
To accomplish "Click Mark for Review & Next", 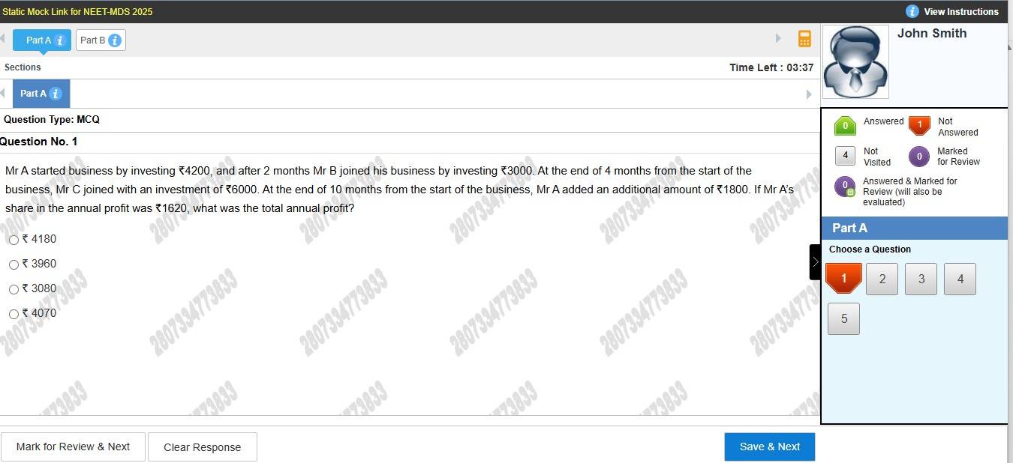I will click(x=73, y=447).
